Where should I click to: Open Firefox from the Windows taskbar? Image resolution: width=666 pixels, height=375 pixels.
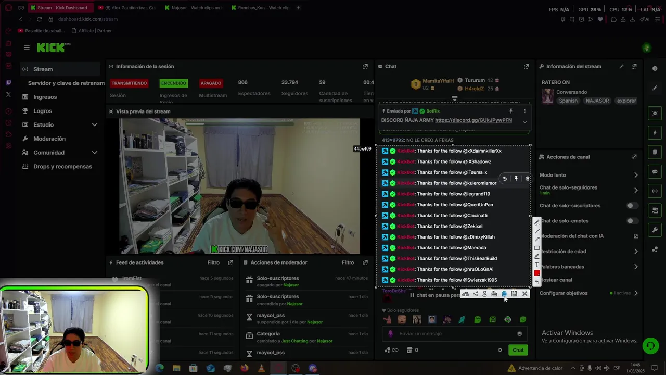[245, 368]
